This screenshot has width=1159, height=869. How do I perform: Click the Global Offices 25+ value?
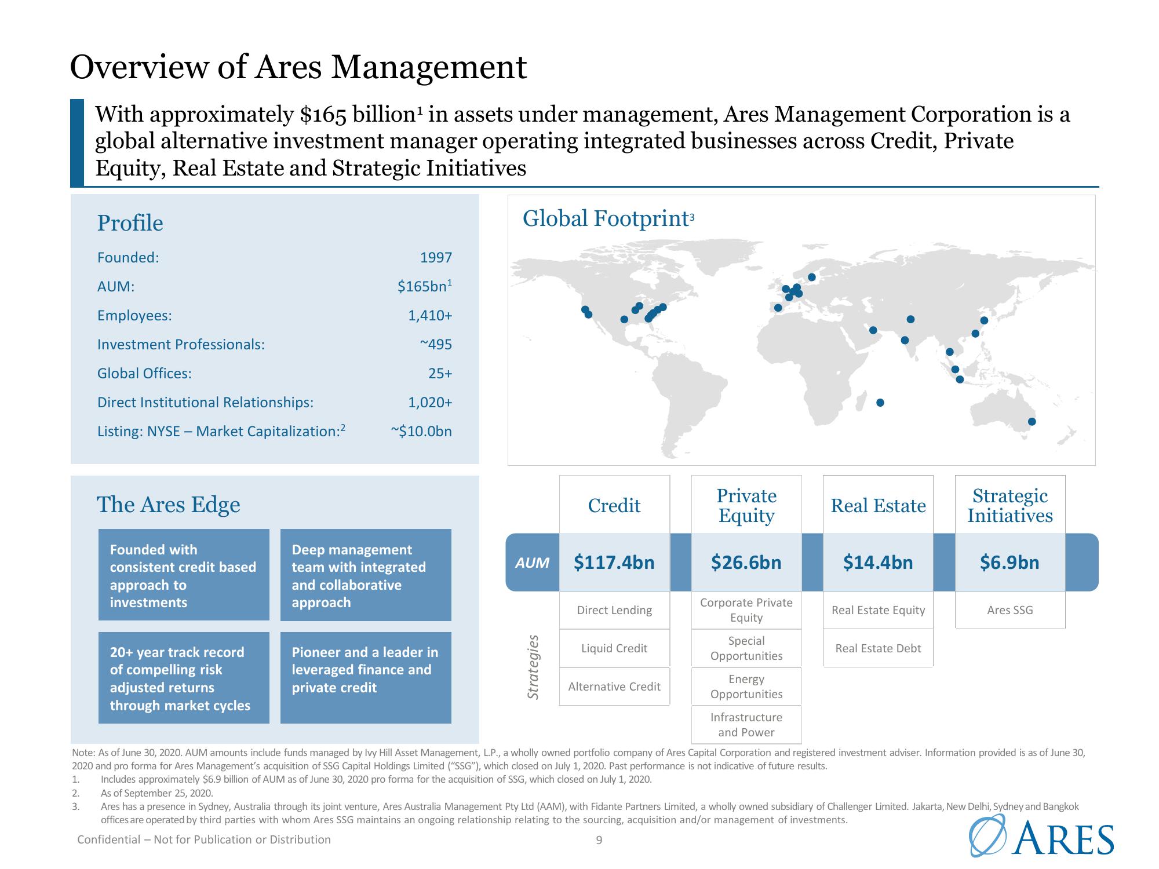(440, 373)
